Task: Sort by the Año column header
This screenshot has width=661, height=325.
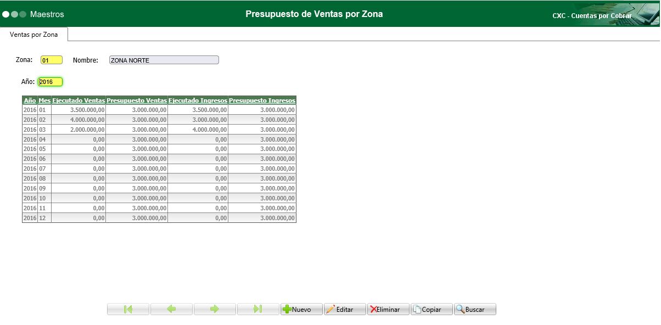Action: coord(29,100)
